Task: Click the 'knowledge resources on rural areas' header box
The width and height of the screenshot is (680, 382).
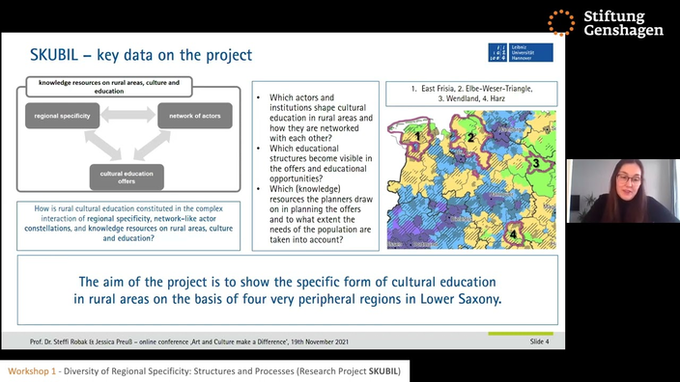Action: [x=109, y=87]
